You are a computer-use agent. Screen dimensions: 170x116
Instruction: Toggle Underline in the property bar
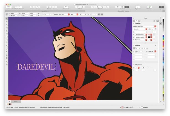click(x=86, y=14)
